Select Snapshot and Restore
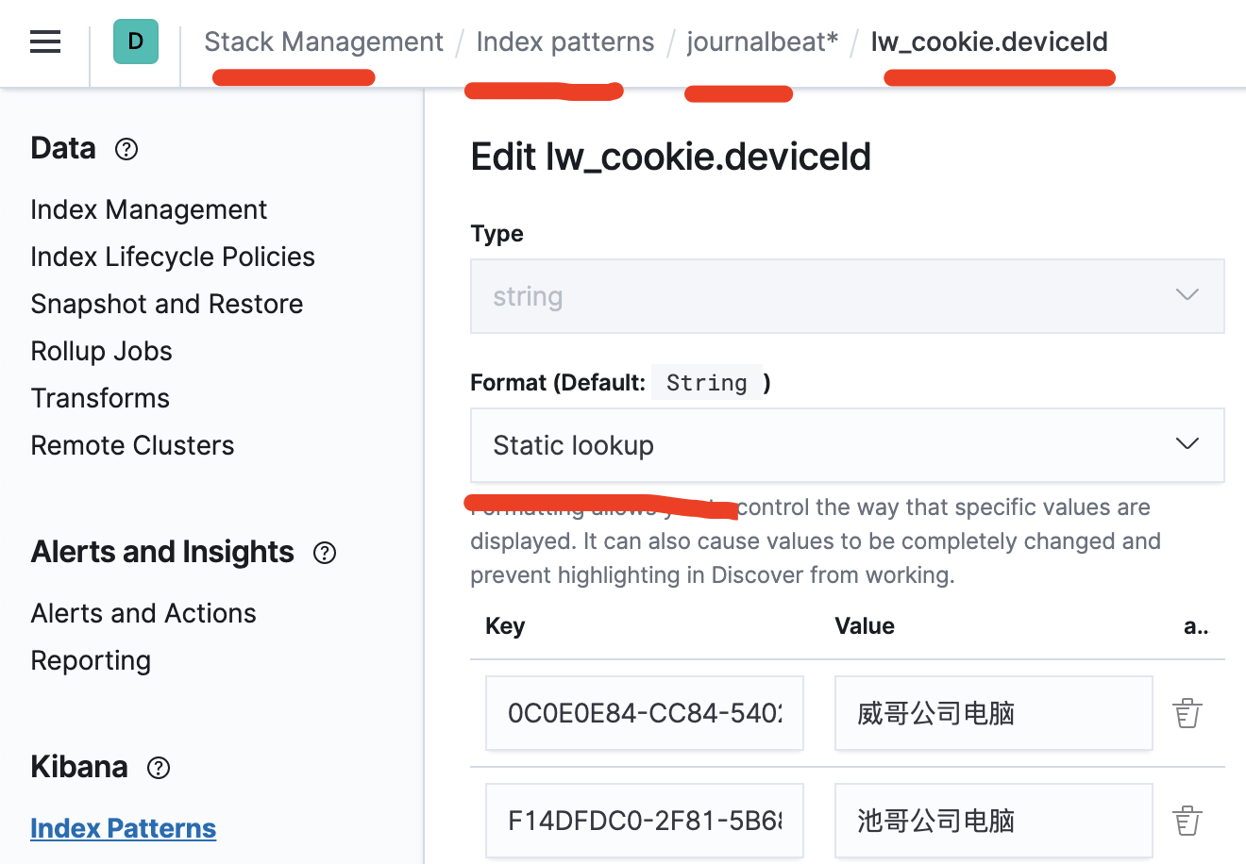This screenshot has width=1246, height=864. [167, 304]
